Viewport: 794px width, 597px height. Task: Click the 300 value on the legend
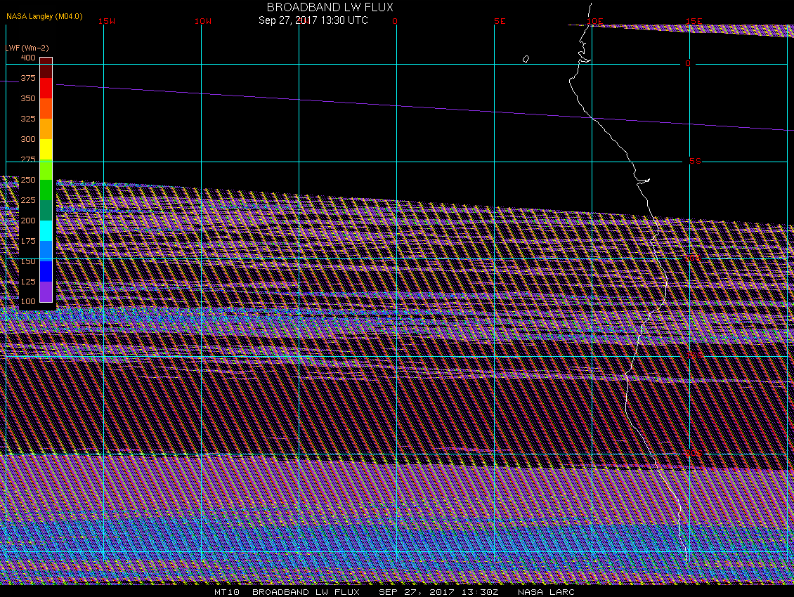pyautogui.click(x=28, y=139)
